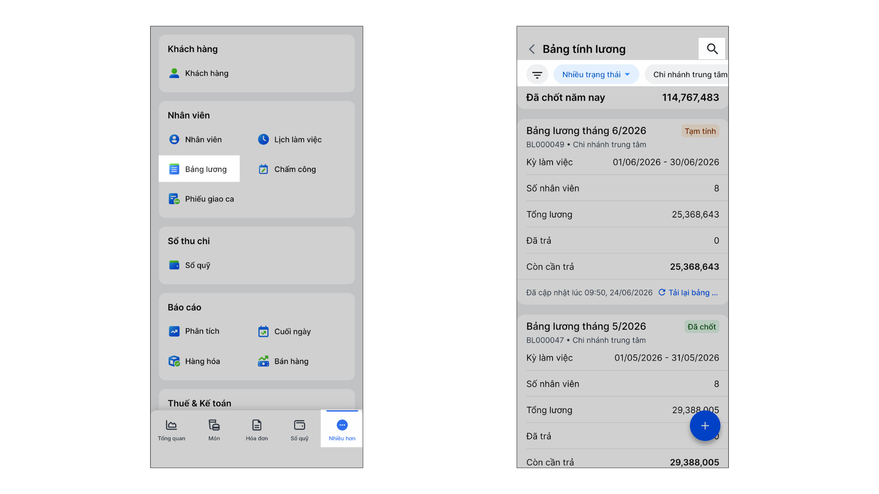This screenshot has width=879, height=494.
Task: Select period 01/05/2026 - 31/05/2026
Action: (x=667, y=358)
